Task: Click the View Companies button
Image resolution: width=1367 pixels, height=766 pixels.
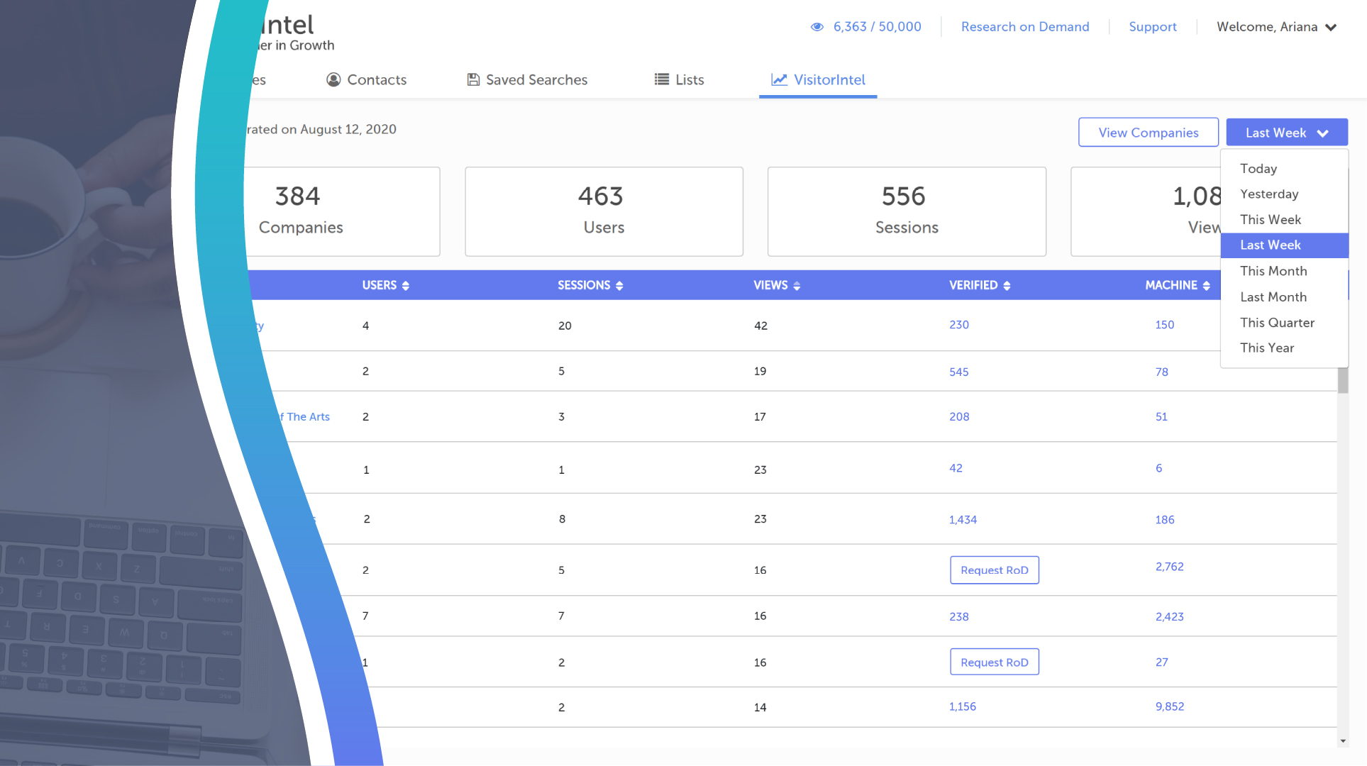Action: tap(1148, 132)
